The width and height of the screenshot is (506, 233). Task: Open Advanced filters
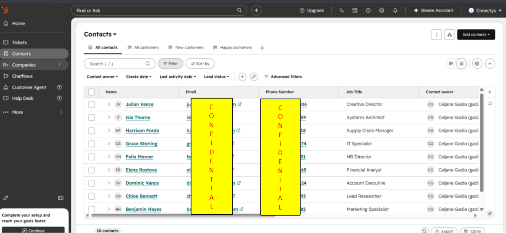[283, 77]
